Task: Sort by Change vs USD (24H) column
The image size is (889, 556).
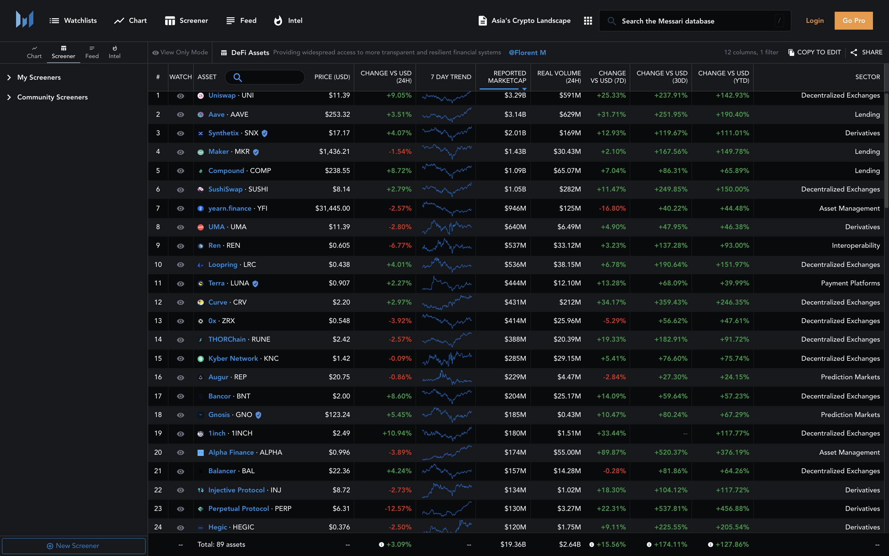Action: point(386,77)
